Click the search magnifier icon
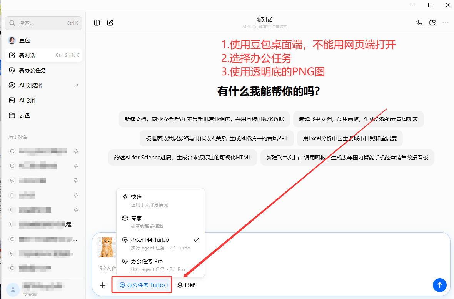The image size is (454, 299). [x=12, y=23]
